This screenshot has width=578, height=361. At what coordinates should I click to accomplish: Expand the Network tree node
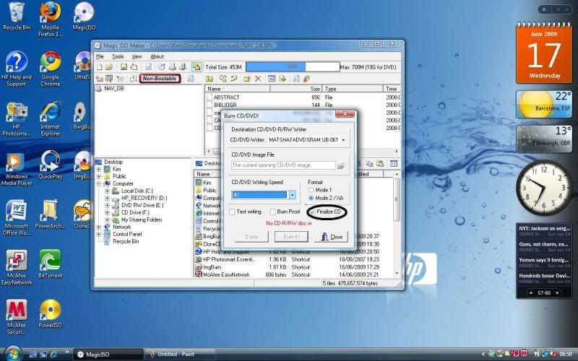click(99, 227)
